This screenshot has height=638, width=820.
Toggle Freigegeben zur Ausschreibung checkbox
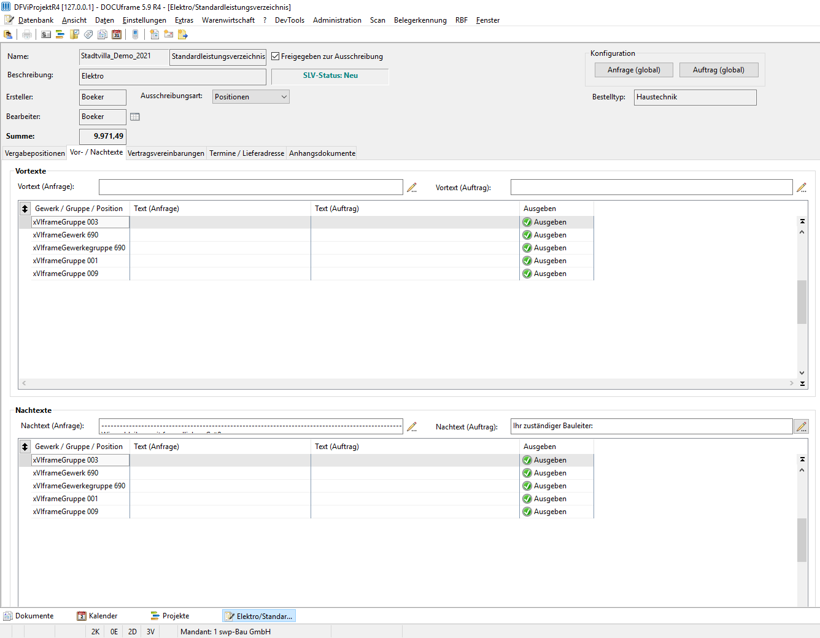(x=276, y=56)
